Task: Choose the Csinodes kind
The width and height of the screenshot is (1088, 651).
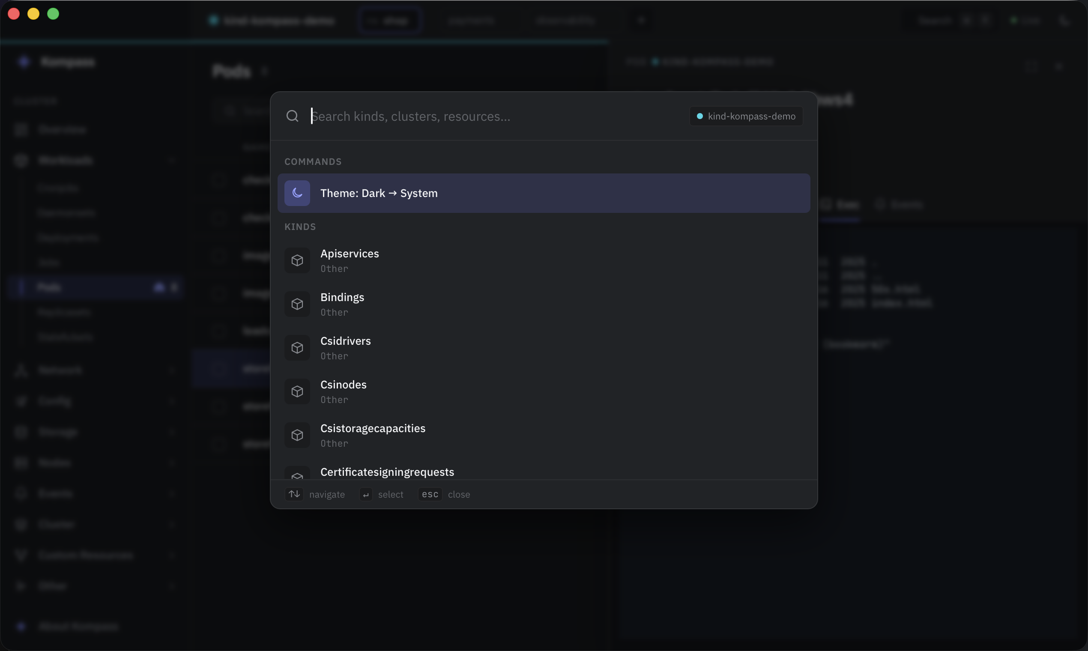Action: [544, 391]
